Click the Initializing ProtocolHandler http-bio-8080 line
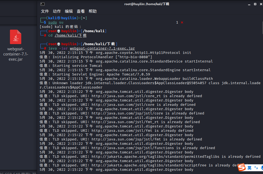Screen dimensions: 263x174 (x=96, y=57)
